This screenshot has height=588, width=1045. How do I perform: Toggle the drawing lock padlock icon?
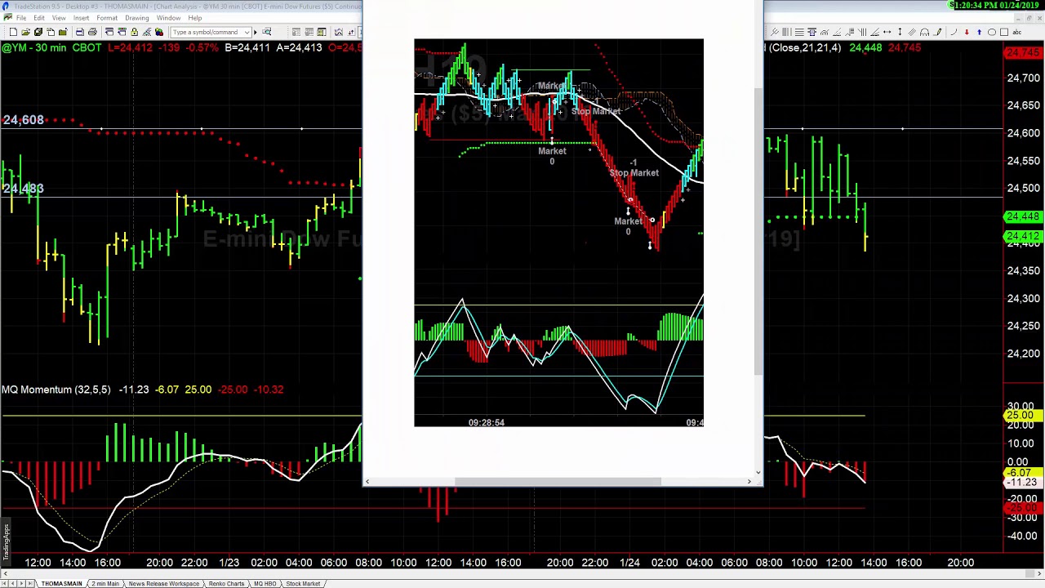pyautogui.click(x=133, y=32)
